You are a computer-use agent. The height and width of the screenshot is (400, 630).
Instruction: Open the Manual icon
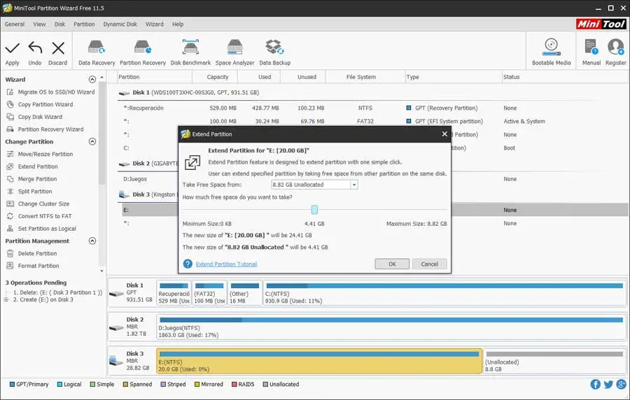(591, 52)
